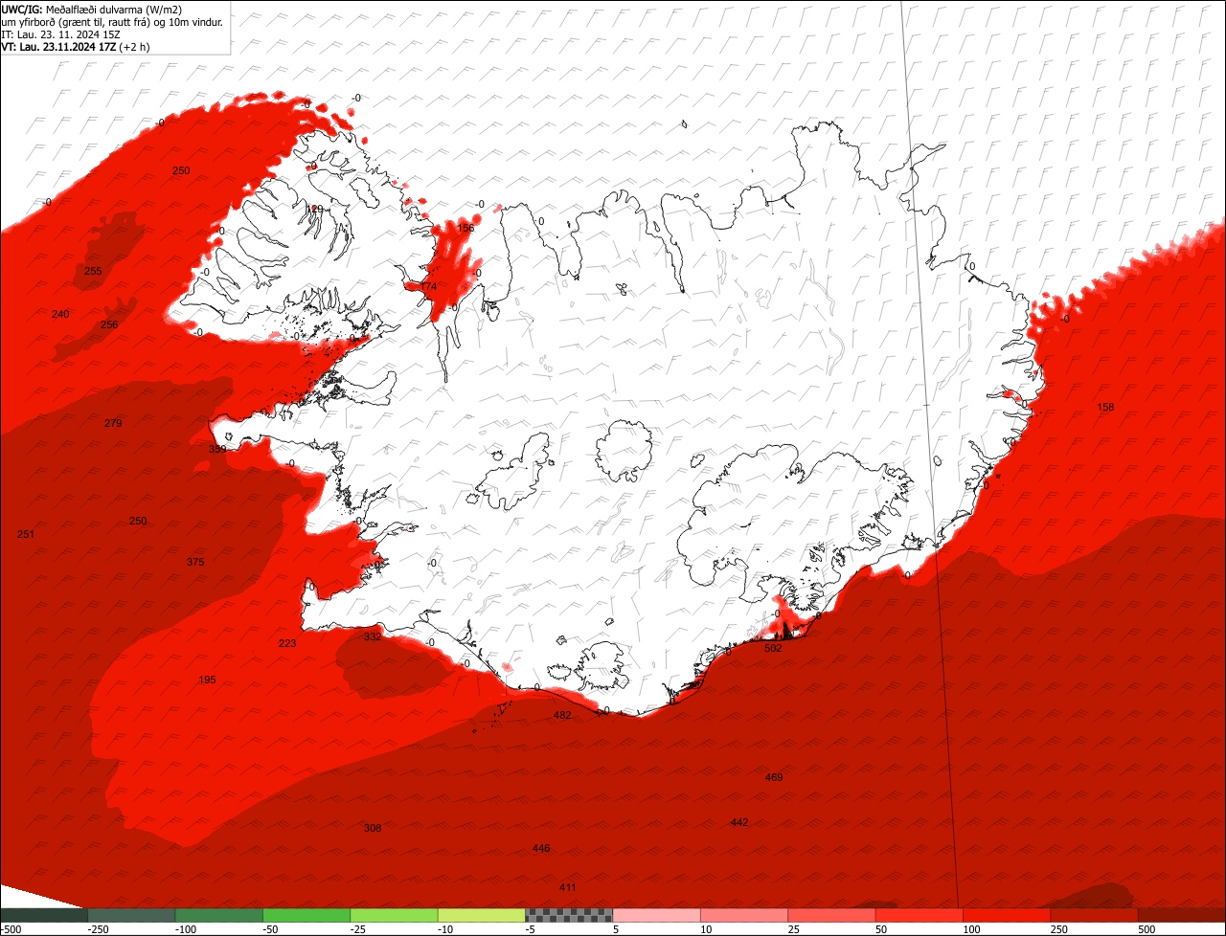Click the map value 469

tap(774, 777)
